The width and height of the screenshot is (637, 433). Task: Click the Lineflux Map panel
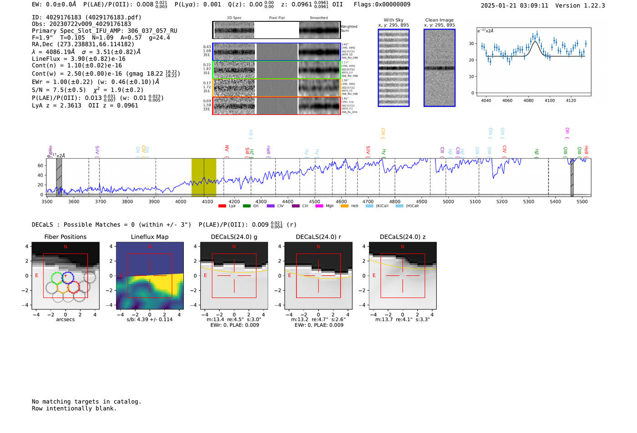(x=150, y=276)
